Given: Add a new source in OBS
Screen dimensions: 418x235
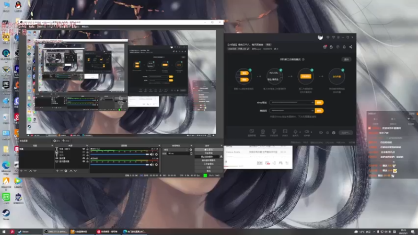Looking at the screenshot, I should click(x=57, y=171).
